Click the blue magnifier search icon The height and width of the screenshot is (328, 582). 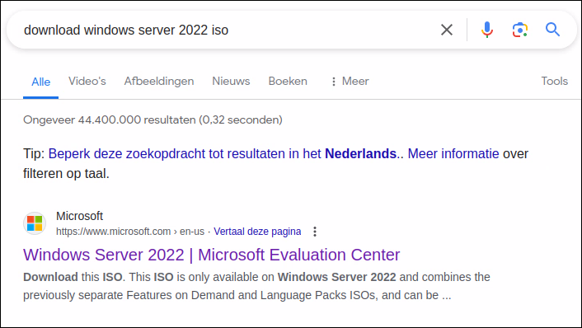(x=552, y=30)
